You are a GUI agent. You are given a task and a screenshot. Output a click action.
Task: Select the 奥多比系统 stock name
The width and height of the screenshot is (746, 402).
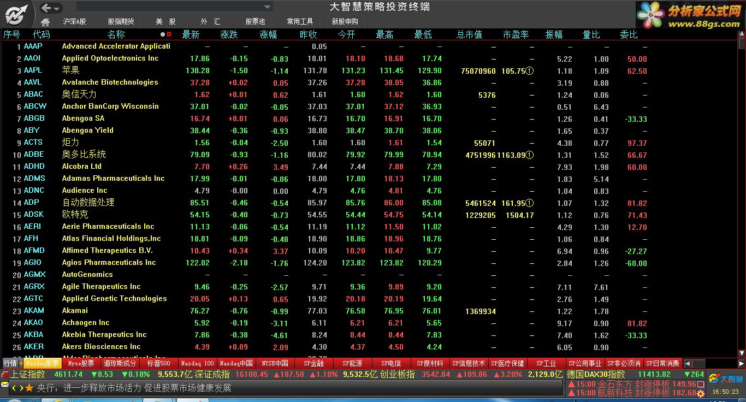pos(84,155)
